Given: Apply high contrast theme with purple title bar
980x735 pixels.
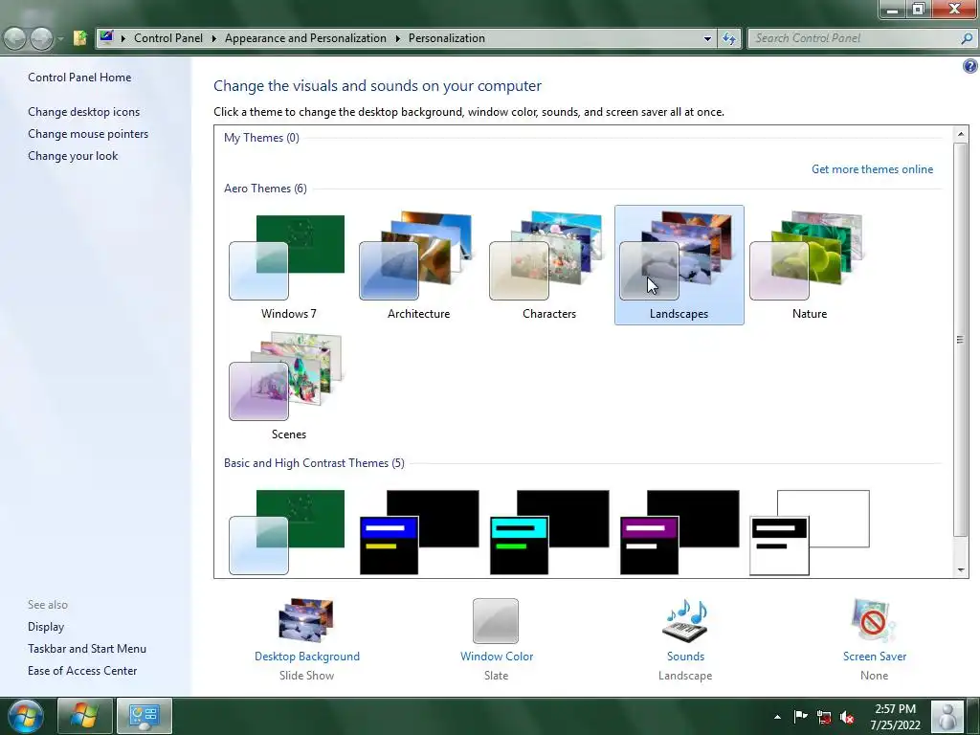Looking at the screenshot, I should pos(679,532).
